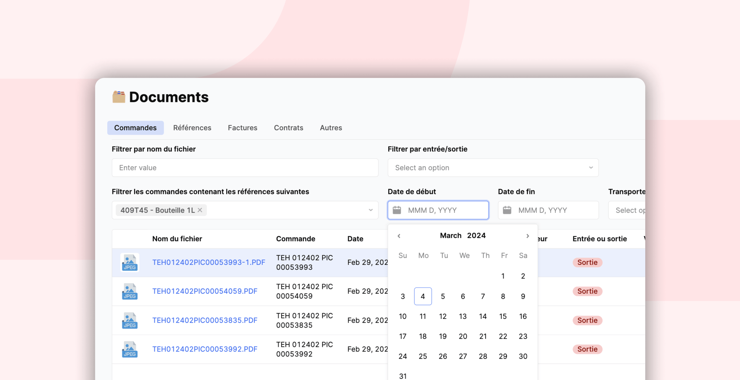Select March 4 in the calendar
Image resolution: width=740 pixels, height=380 pixels.
[x=423, y=296]
